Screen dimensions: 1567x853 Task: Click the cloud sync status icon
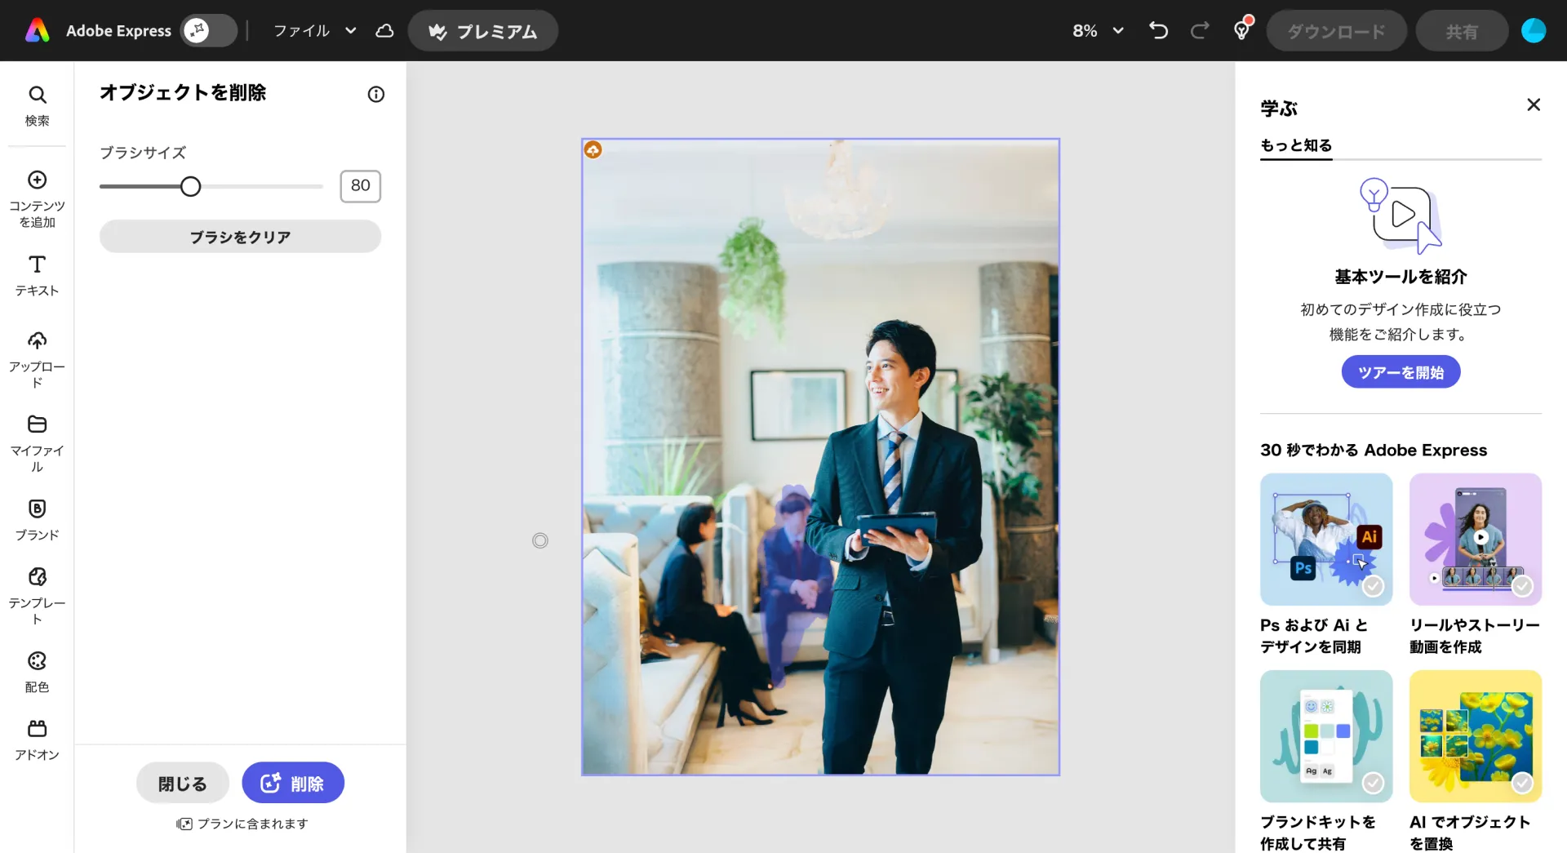pos(384,31)
